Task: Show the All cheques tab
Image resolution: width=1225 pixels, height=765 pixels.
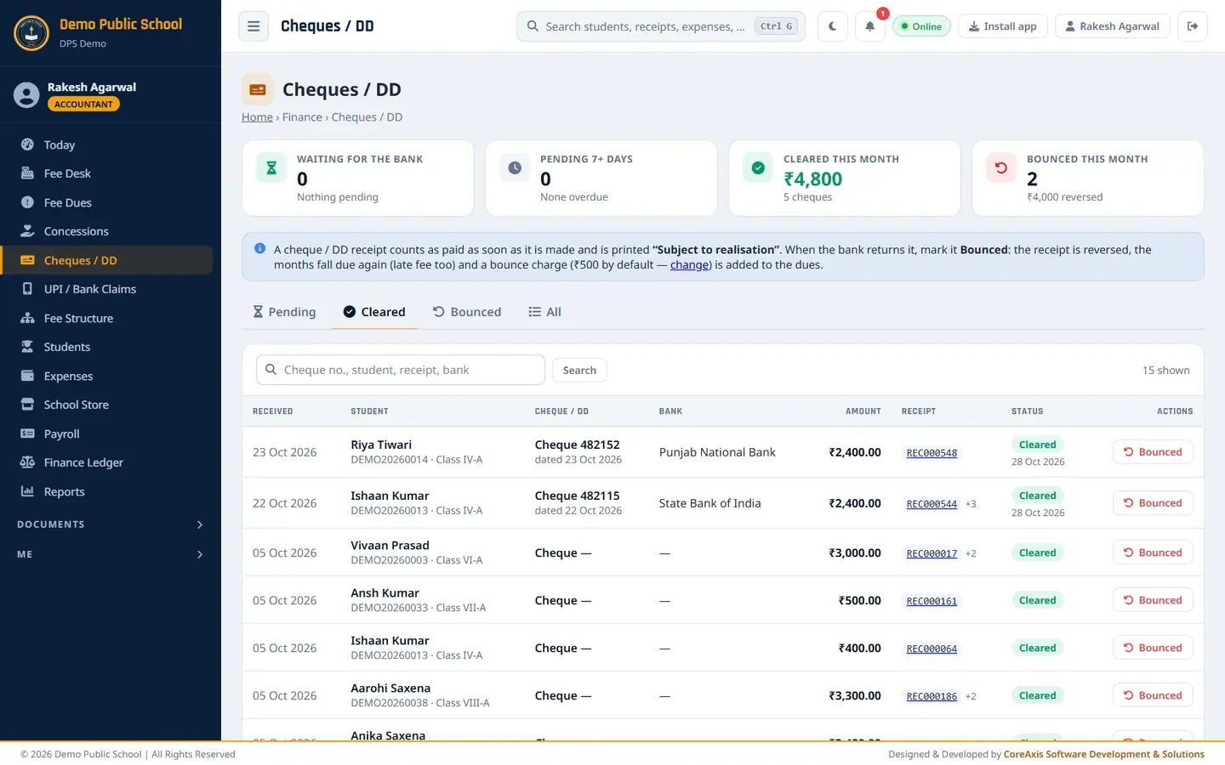Action: [545, 312]
